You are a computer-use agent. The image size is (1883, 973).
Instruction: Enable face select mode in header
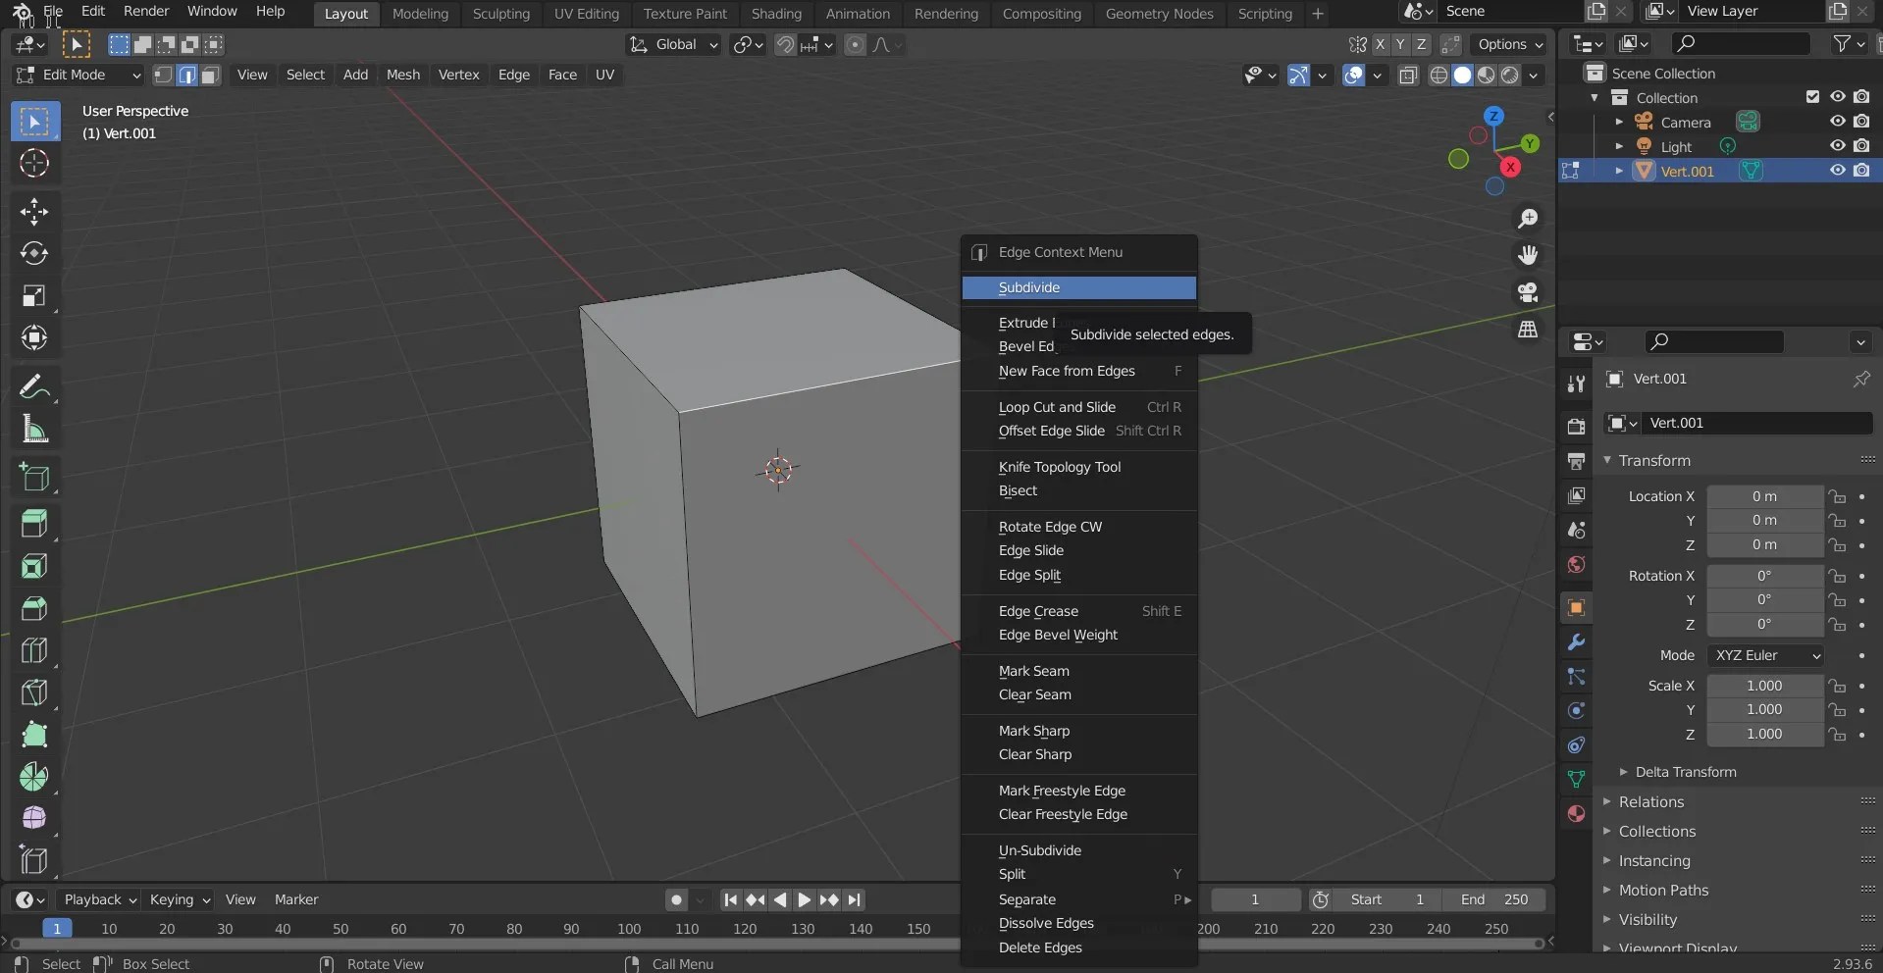point(210,75)
